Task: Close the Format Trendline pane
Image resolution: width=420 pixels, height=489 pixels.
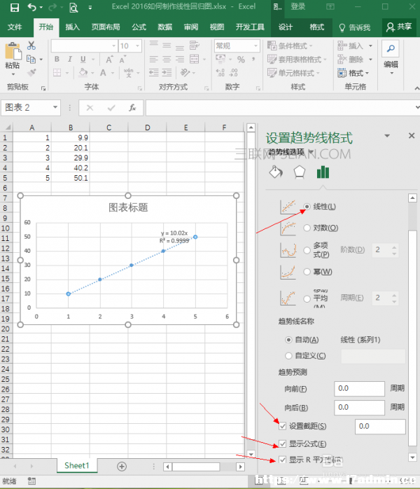Action: point(412,136)
